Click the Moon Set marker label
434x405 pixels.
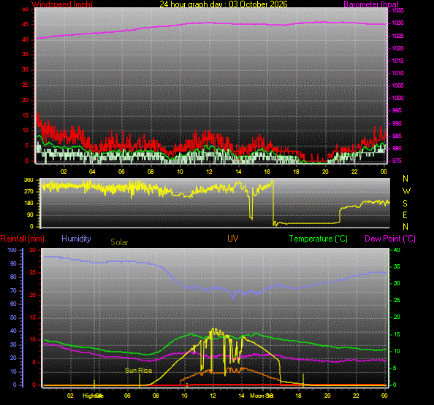[x=262, y=396]
